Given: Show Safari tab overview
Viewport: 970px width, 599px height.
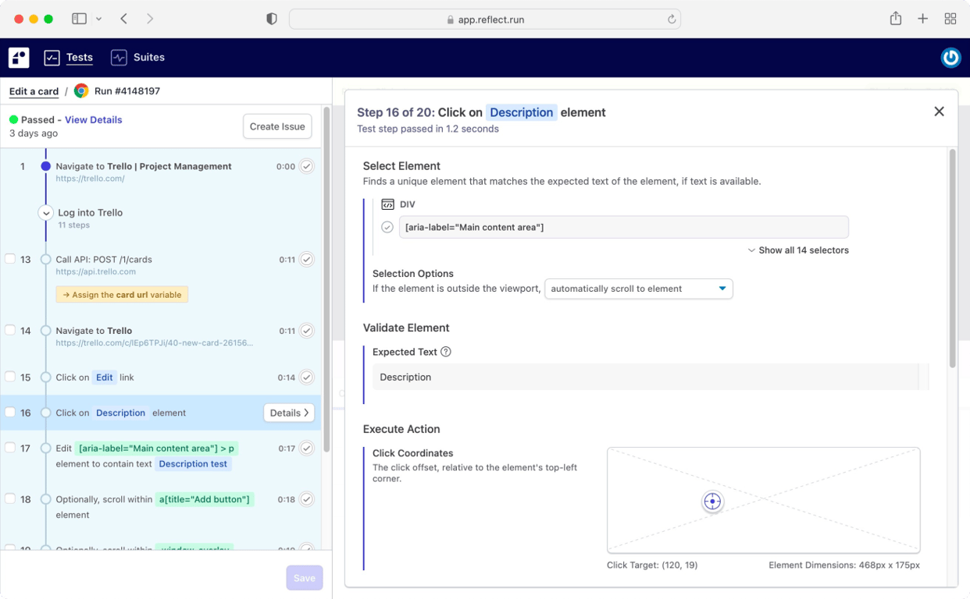Looking at the screenshot, I should [950, 19].
